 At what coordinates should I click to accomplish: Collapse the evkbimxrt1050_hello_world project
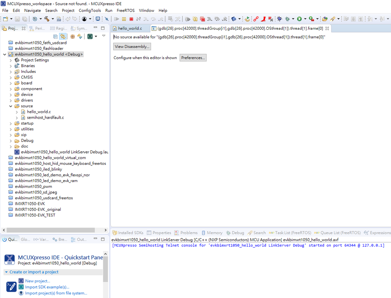(x=4, y=54)
